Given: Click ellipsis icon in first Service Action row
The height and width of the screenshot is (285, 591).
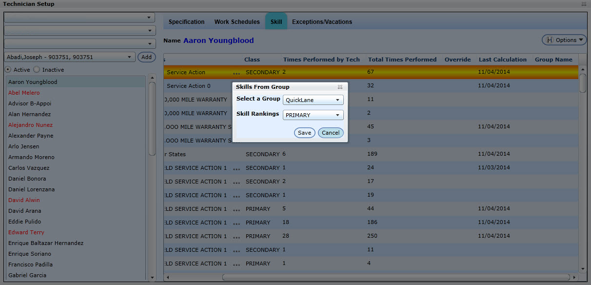Looking at the screenshot, I should pos(236,73).
